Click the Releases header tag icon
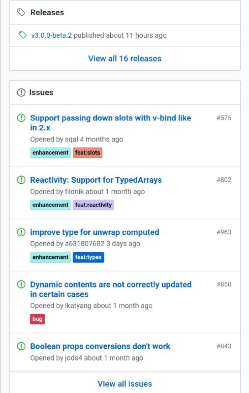Screen dimensions: 249x393 pos(21,12)
